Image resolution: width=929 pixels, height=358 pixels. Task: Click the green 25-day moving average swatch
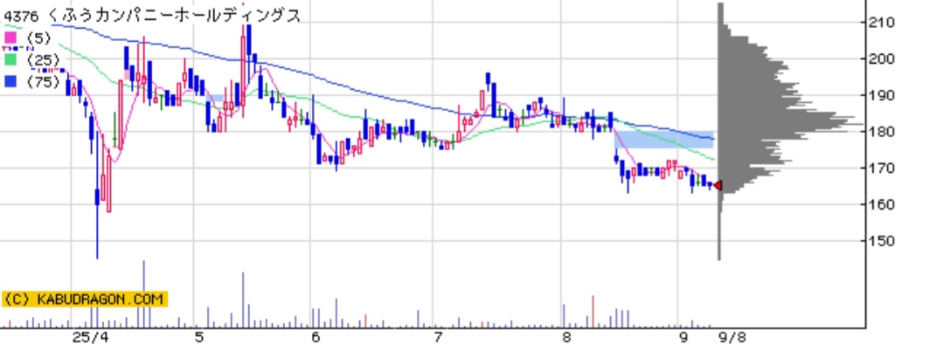pos(10,59)
